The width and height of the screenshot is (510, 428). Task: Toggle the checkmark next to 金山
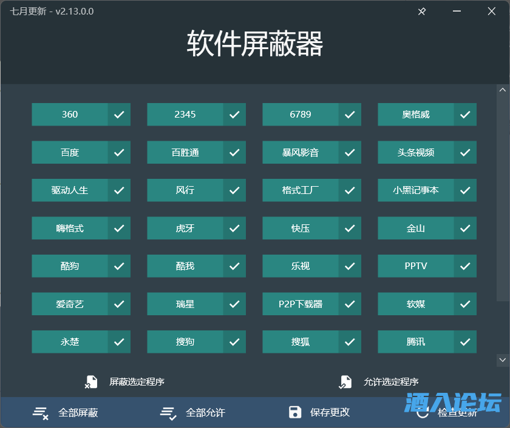465,228
